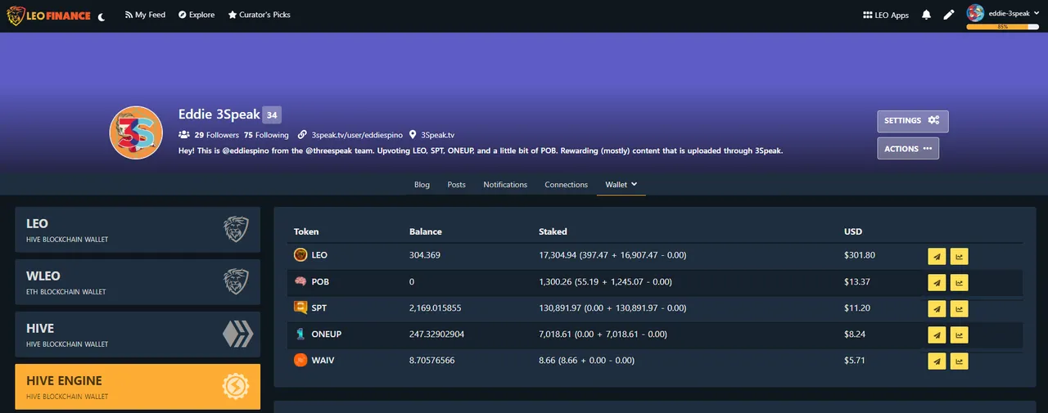Open POB market chart icon

point(960,282)
